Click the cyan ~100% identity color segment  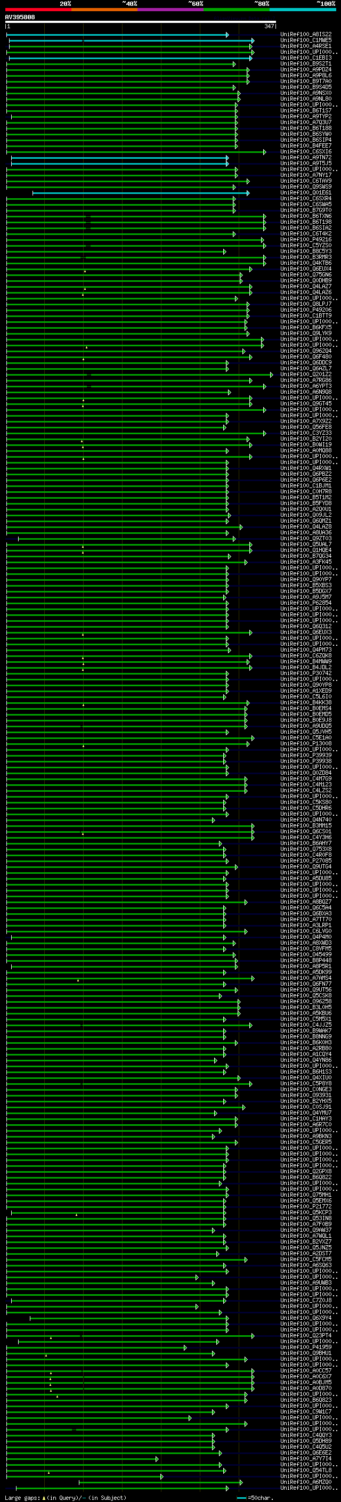pos(303,10)
